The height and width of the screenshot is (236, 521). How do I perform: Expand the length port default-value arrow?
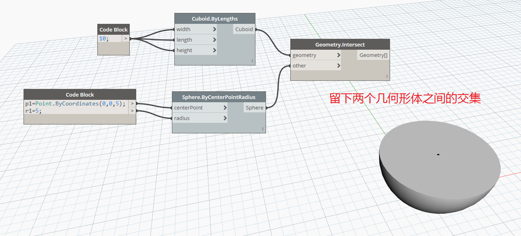[214, 40]
